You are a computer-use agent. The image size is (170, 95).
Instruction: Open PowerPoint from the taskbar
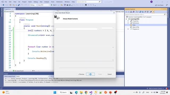click(110, 92)
